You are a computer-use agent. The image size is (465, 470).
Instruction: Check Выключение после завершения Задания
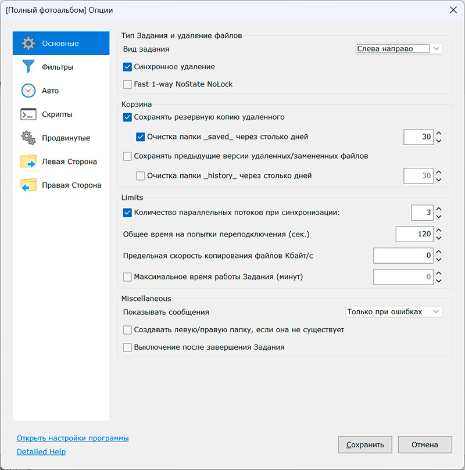128,347
